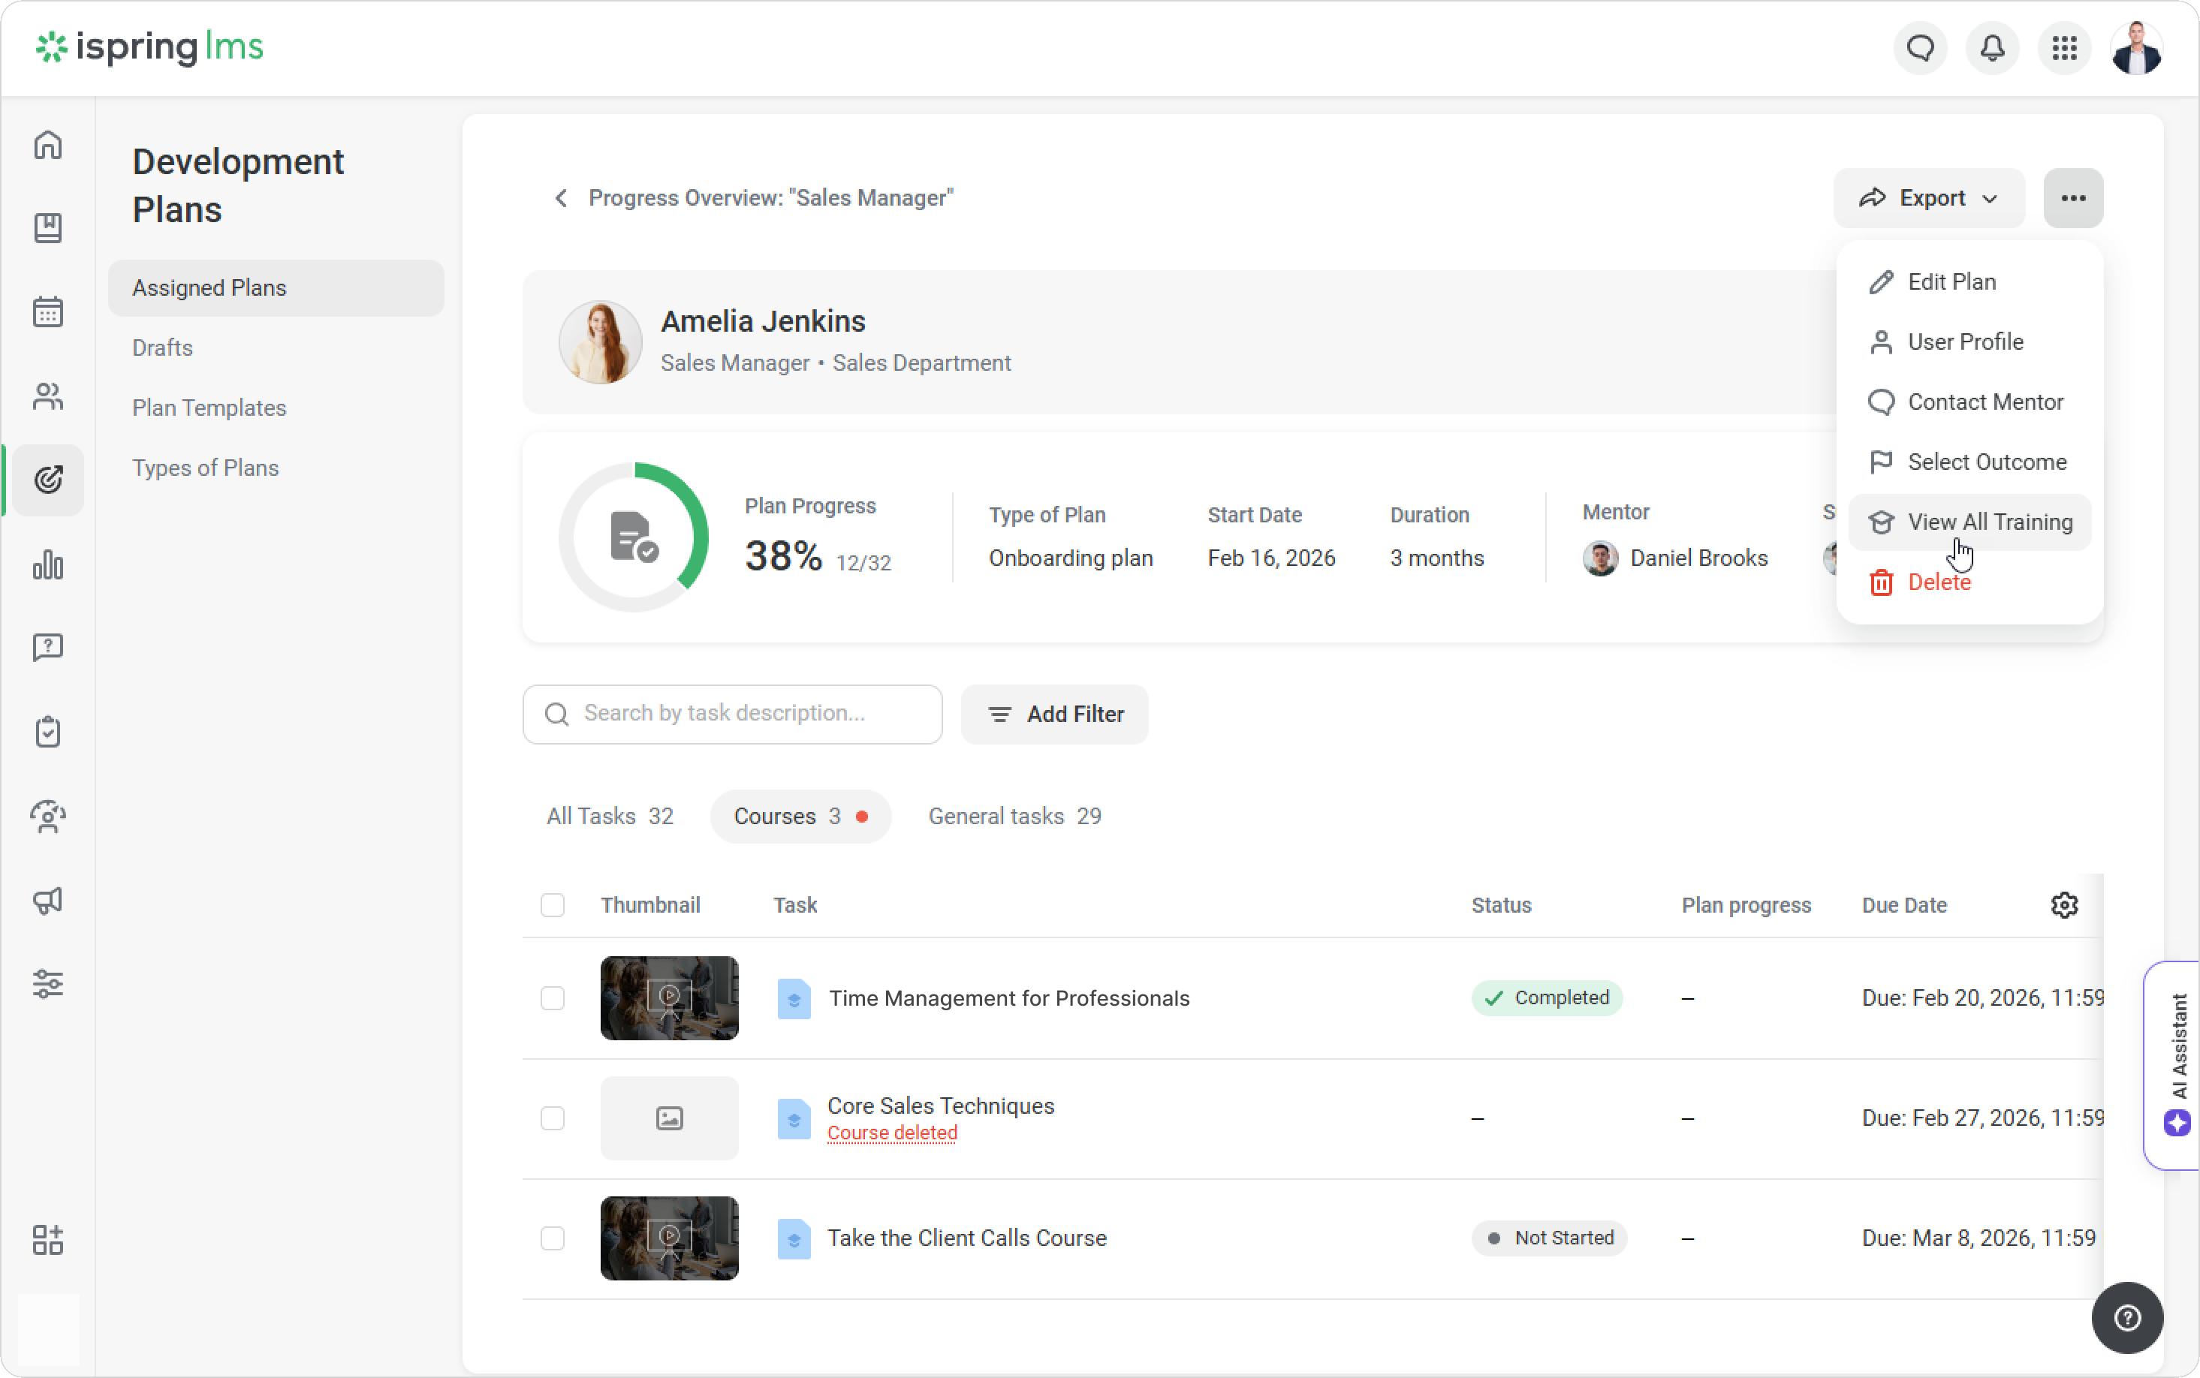Expand the Export dropdown
Screen dimensions: 2200x1378
click(1929, 198)
